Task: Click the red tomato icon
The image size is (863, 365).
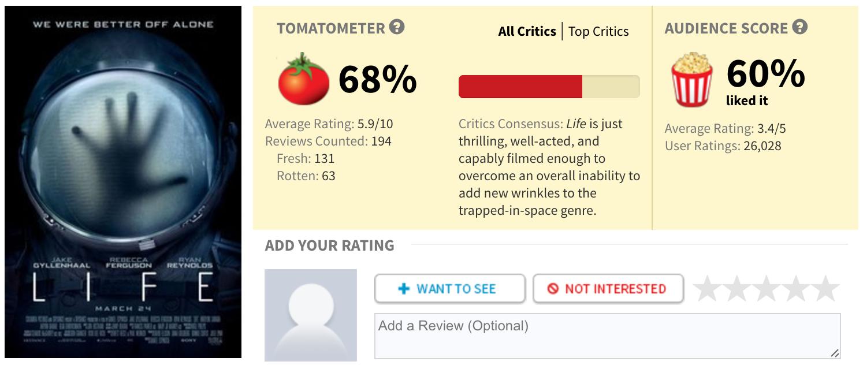Action: pos(303,79)
